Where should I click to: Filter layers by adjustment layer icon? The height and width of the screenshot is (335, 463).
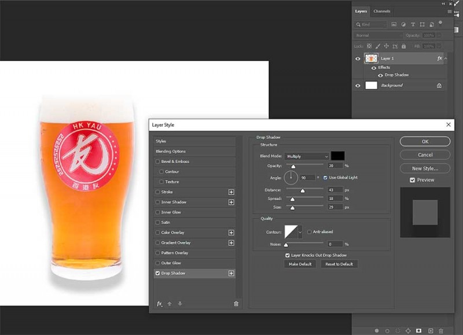(403, 24)
